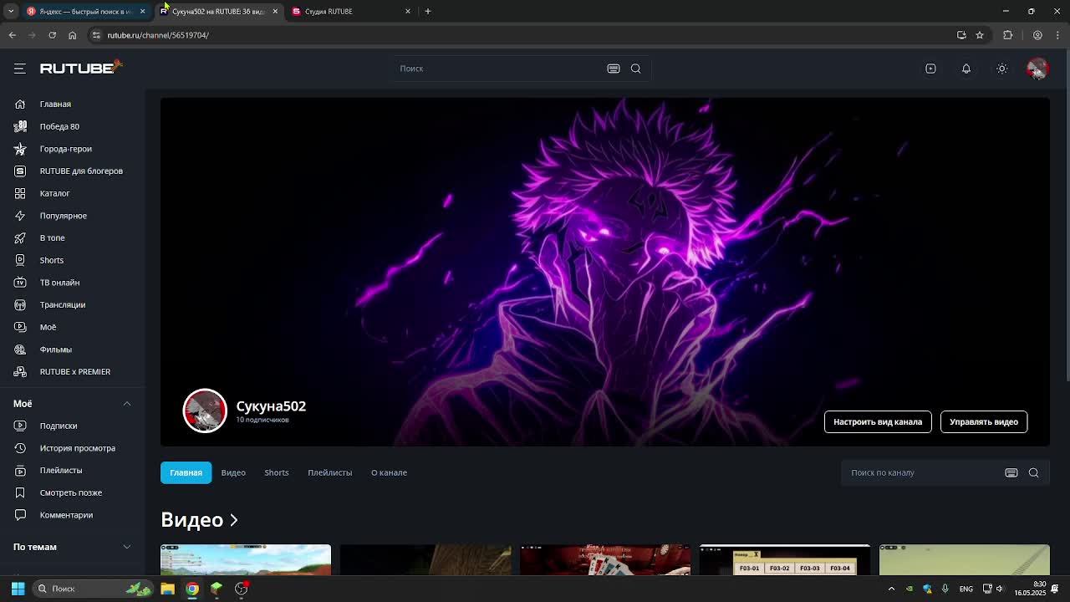This screenshot has width=1070, height=602.
Task: Open the video thumbnail with F03-01 labels
Action: click(x=785, y=559)
